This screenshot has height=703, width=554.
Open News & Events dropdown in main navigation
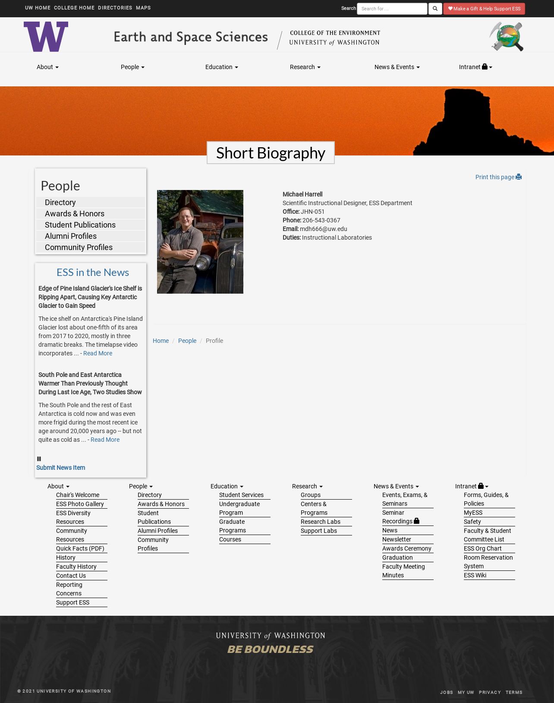[397, 67]
